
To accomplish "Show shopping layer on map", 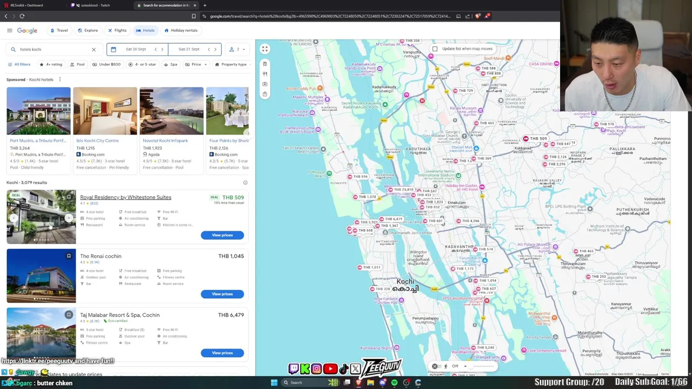I will (265, 94).
